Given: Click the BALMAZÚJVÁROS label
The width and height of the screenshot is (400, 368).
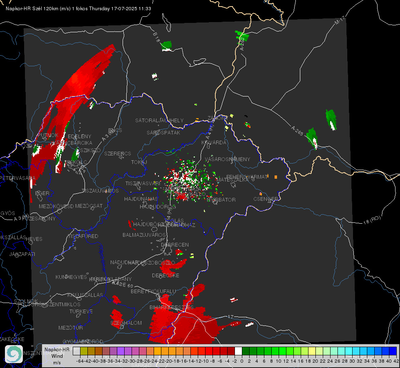Looking at the screenshot, I should coord(144,235).
